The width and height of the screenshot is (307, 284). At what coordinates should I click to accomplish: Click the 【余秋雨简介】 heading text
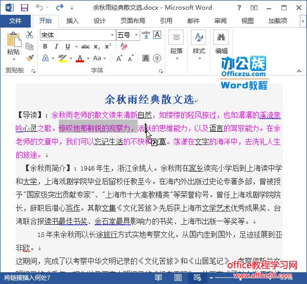(x=48, y=168)
